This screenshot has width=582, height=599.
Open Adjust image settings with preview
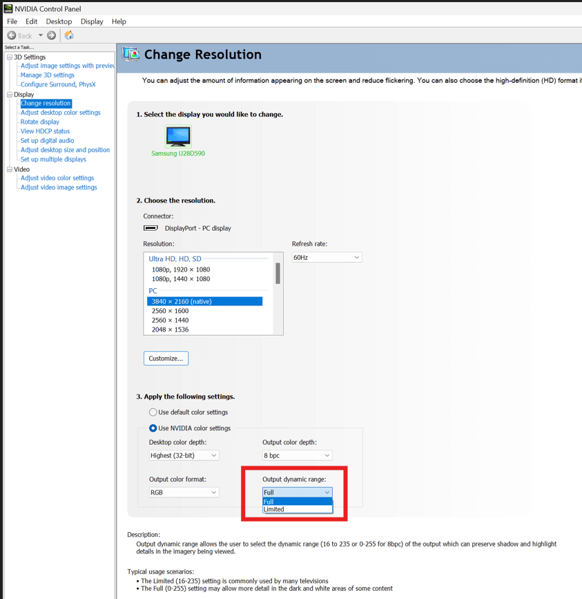pos(67,66)
